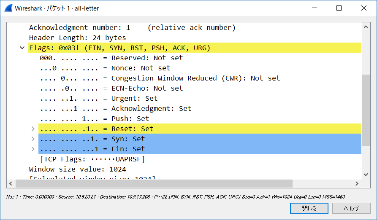The height and width of the screenshot is (220, 377).
Task: Select the Calculated window size line
Action: (92, 178)
